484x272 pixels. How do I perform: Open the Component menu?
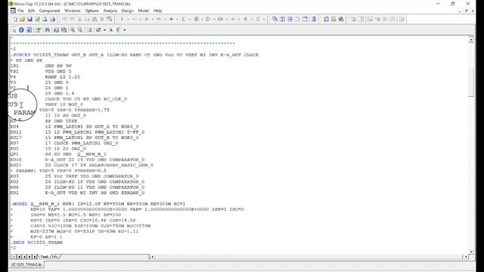[x=49, y=11]
